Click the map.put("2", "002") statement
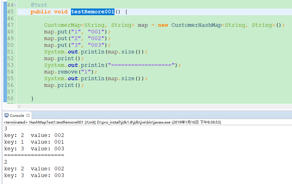The width and height of the screenshot is (292, 184). tap(77, 39)
